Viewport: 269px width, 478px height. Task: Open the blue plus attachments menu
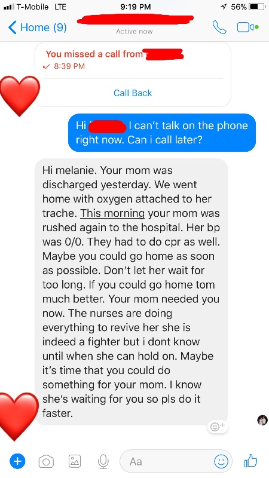point(17,461)
